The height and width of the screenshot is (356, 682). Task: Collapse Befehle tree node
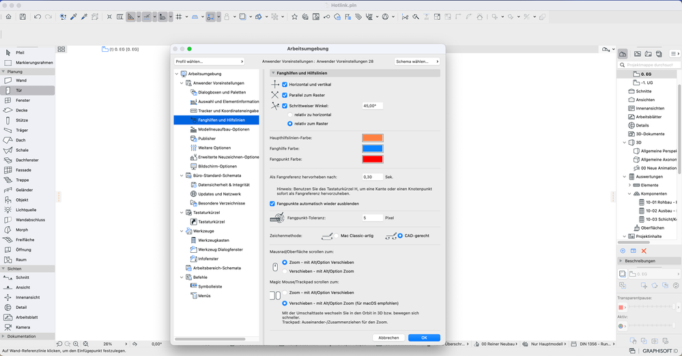[x=182, y=277]
